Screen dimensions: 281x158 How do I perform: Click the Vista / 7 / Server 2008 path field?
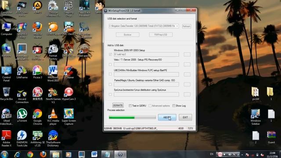(x=146, y=65)
